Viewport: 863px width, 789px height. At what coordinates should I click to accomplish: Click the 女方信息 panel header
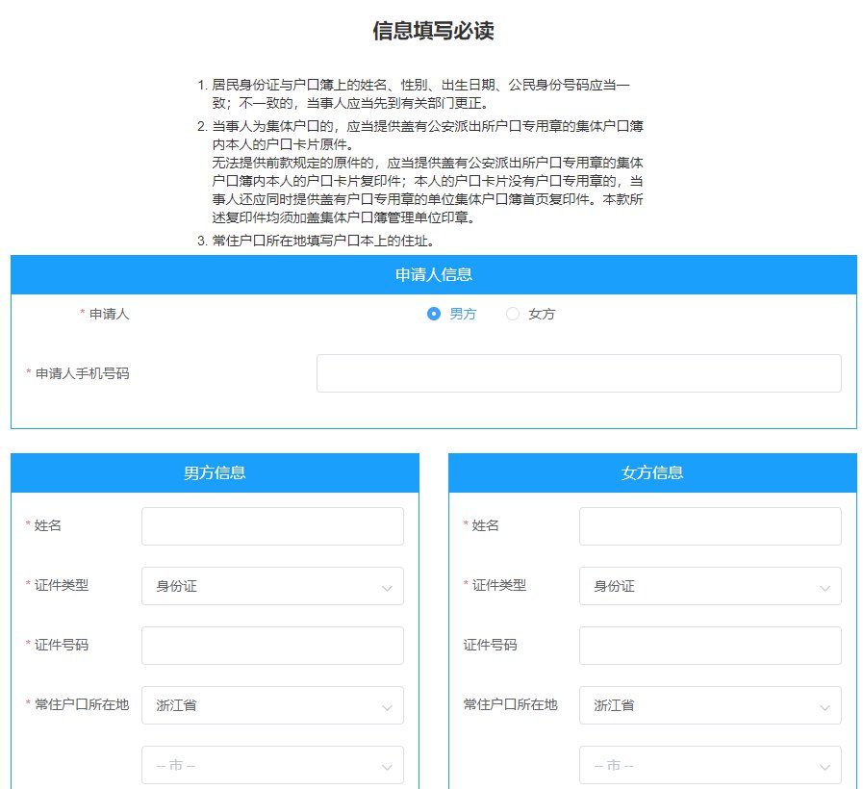tap(652, 472)
